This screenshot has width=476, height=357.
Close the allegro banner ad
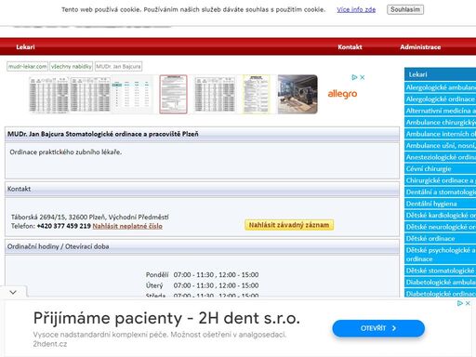[362, 77]
